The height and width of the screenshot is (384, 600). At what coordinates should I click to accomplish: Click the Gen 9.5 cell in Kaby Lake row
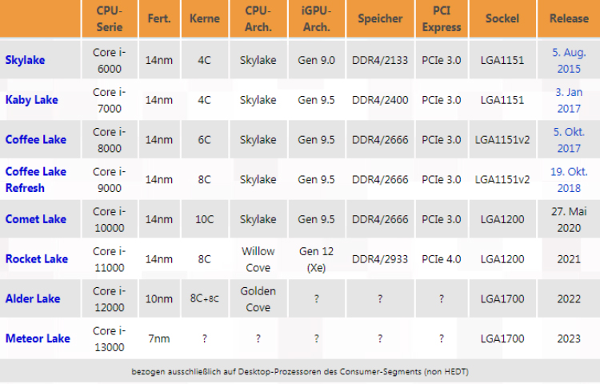[x=317, y=100]
